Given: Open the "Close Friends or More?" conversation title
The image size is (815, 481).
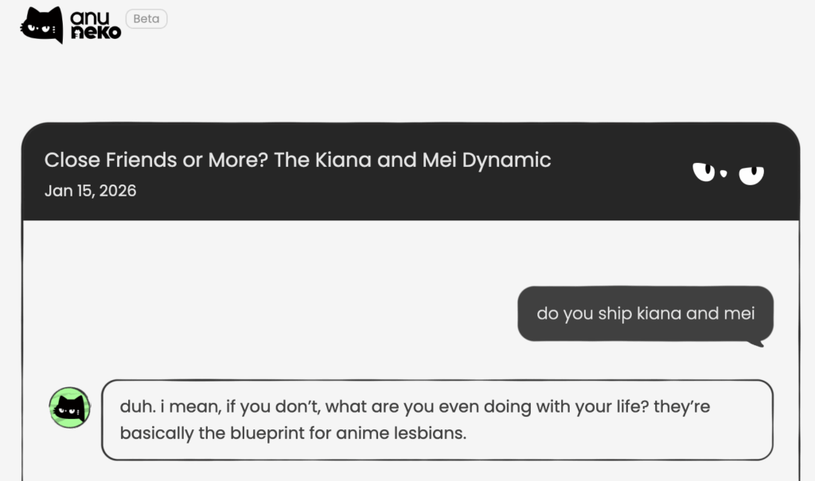Looking at the screenshot, I should point(298,160).
